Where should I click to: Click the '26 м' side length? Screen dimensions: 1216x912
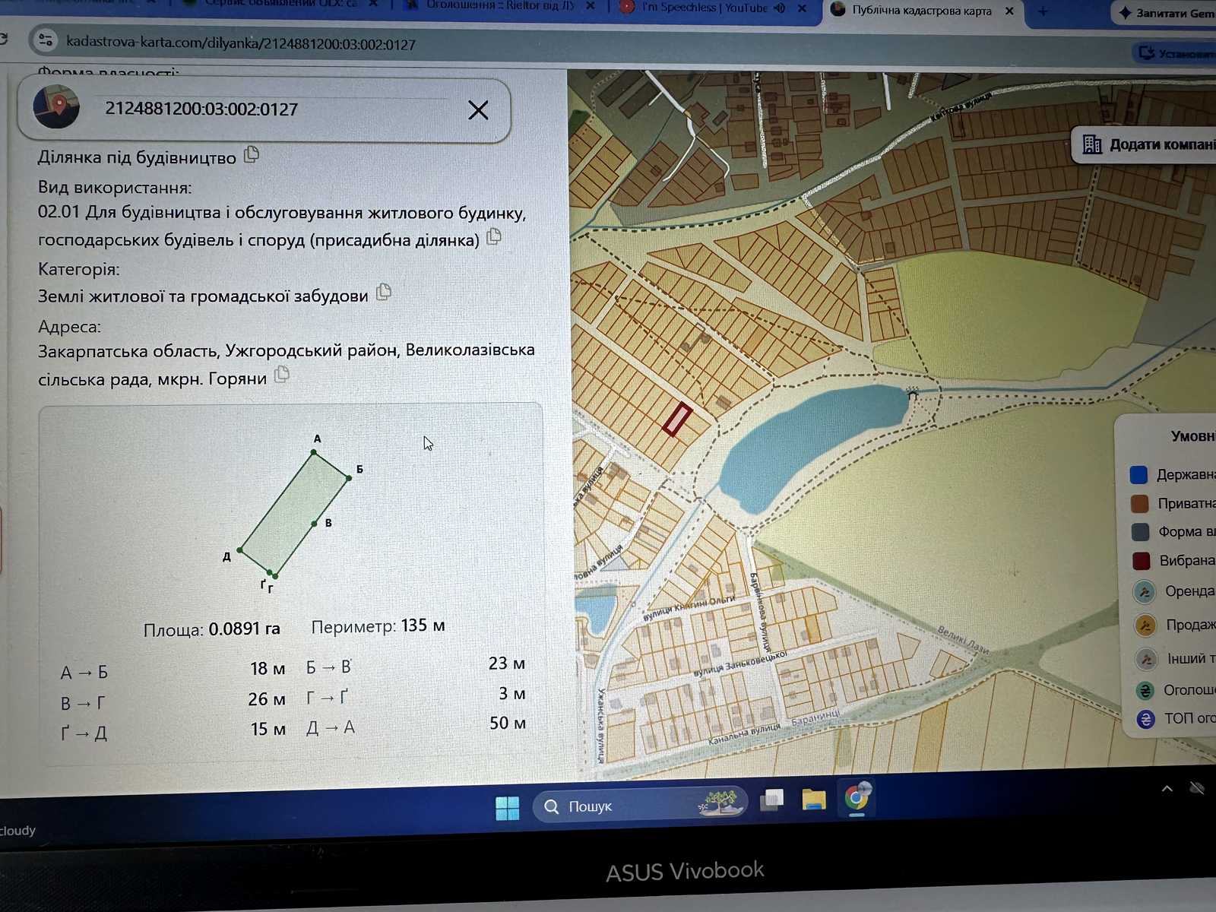tap(267, 699)
